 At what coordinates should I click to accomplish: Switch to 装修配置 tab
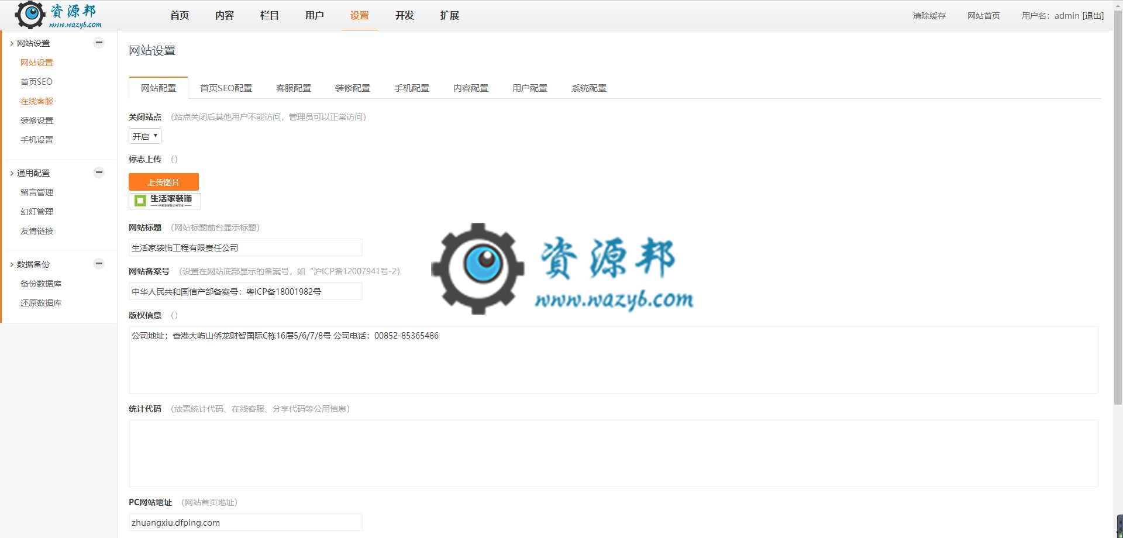353,88
